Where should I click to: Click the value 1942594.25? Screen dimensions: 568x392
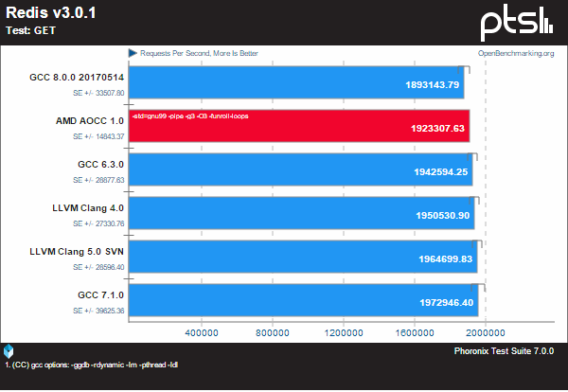point(441,171)
